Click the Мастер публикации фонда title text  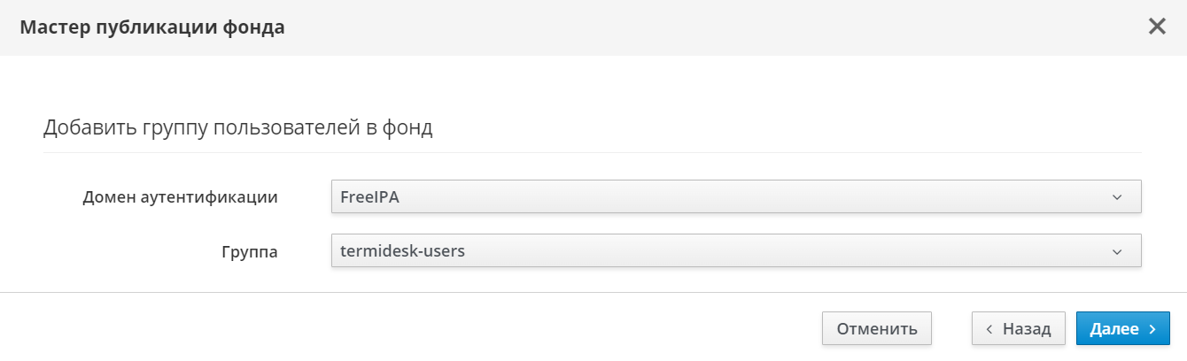tap(152, 27)
